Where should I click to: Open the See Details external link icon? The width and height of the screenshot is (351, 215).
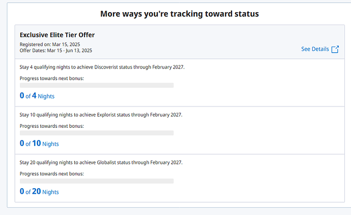coord(335,49)
